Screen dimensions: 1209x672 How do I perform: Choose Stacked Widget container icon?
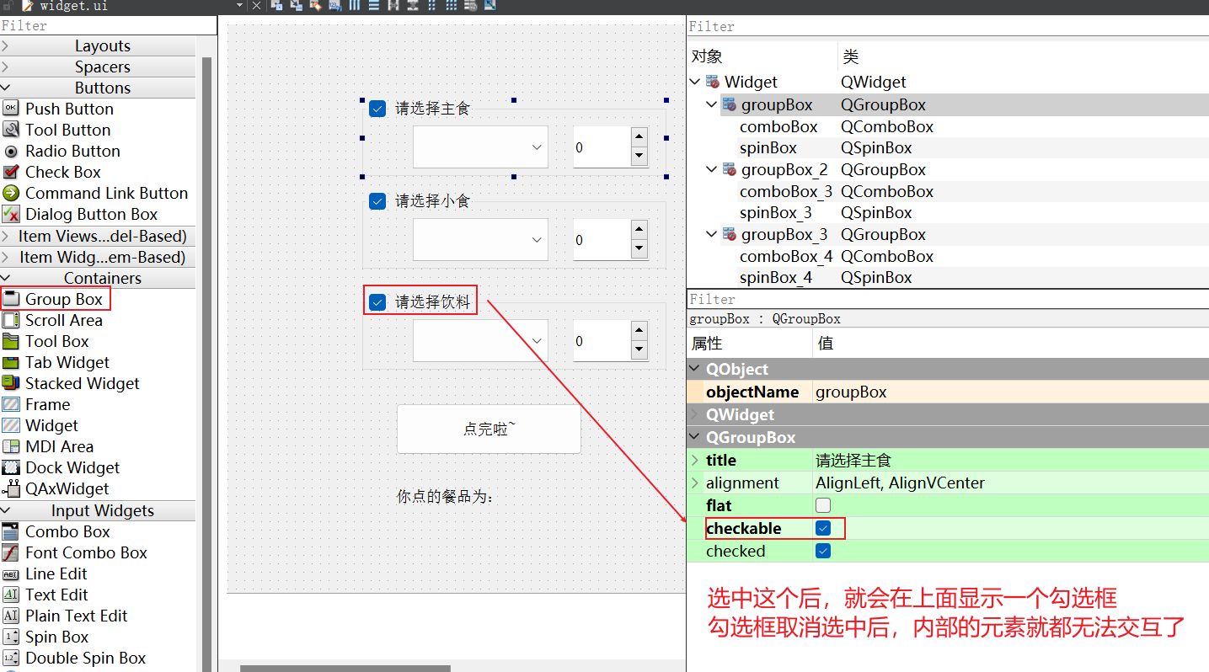click(x=11, y=383)
